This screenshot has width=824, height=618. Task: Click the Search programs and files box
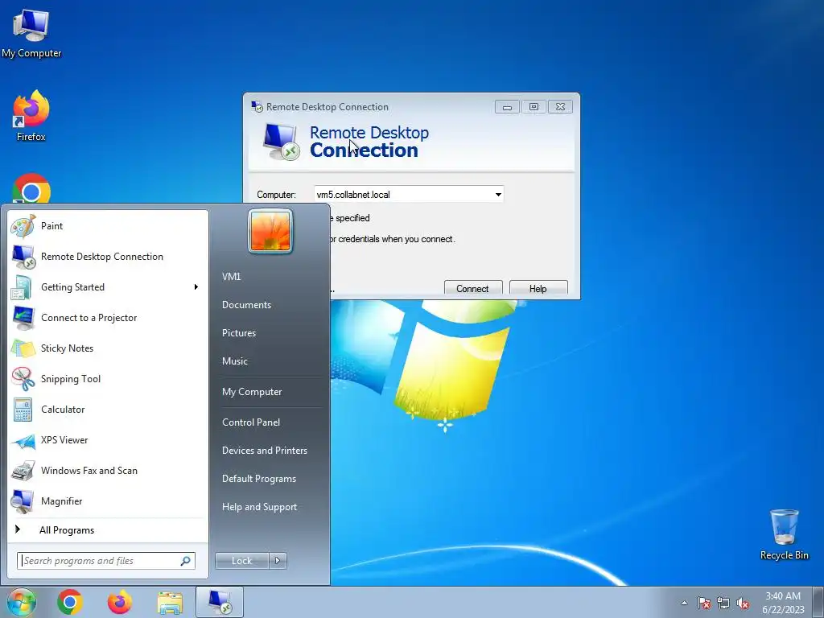(106, 561)
